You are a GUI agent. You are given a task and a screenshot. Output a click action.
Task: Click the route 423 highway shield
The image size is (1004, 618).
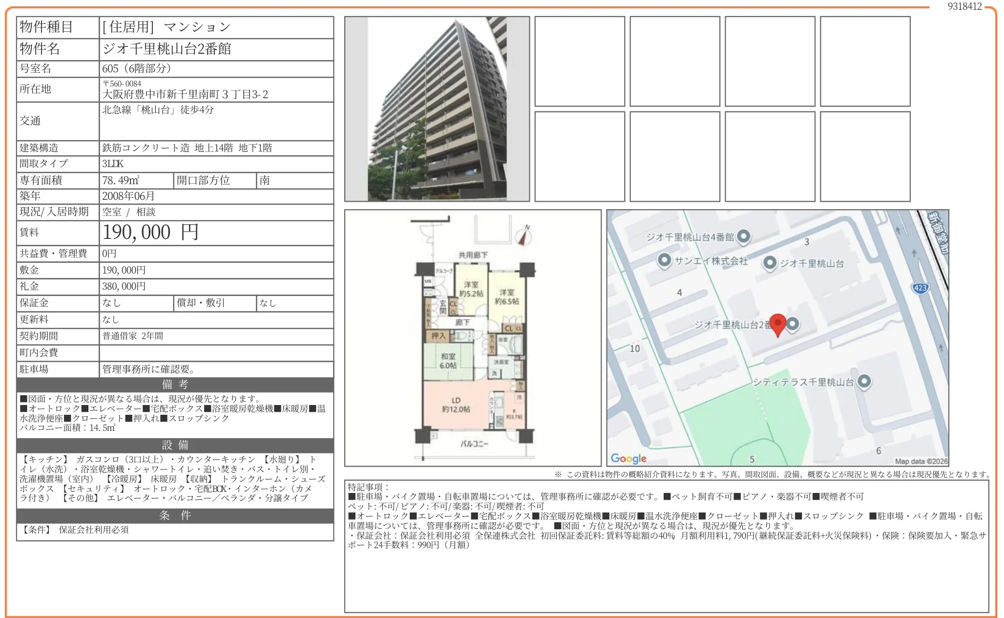pyautogui.click(x=920, y=288)
